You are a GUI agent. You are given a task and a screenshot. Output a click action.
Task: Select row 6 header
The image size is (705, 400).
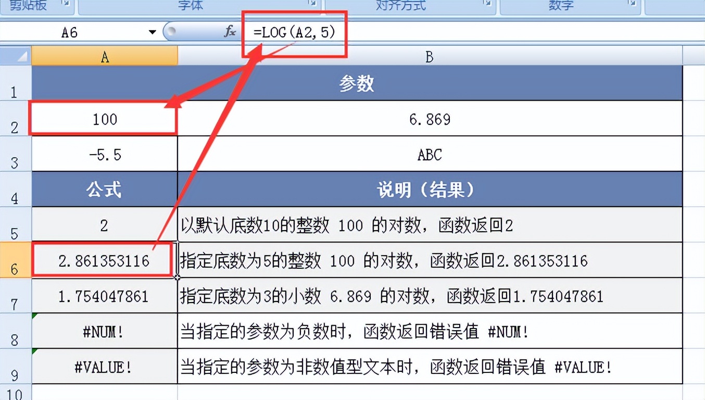(x=16, y=260)
